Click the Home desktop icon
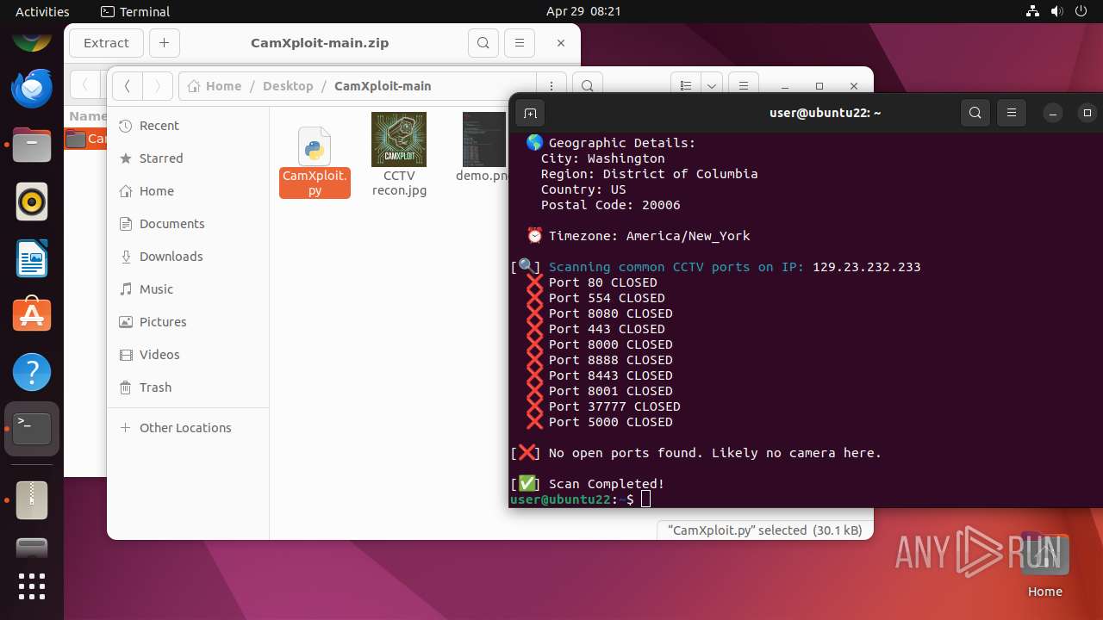The image size is (1103, 620). tap(1044, 564)
